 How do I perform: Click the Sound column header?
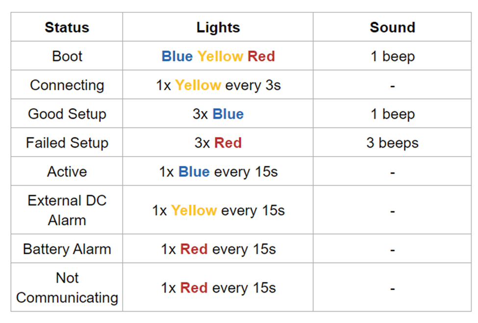pyautogui.click(x=392, y=27)
